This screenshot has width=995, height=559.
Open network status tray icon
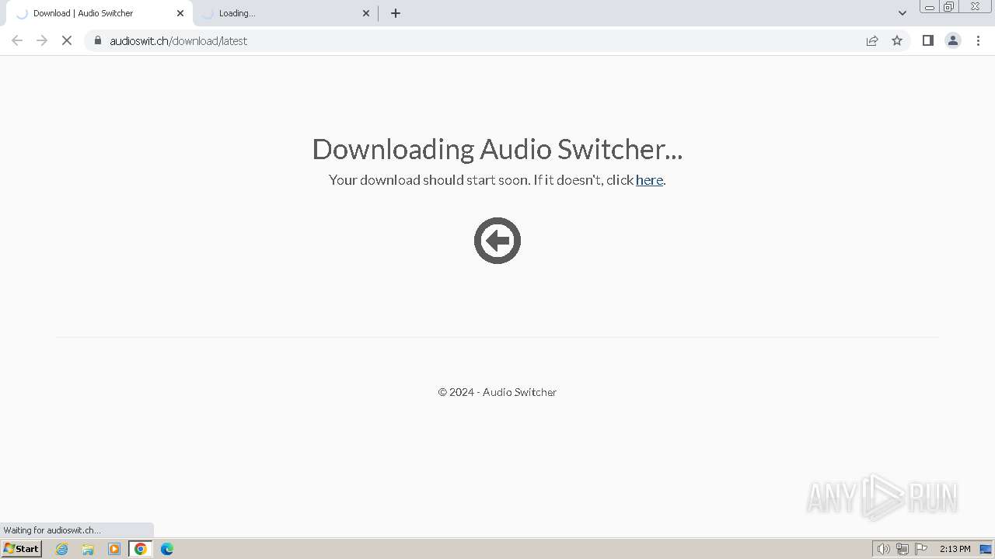point(902,549)
